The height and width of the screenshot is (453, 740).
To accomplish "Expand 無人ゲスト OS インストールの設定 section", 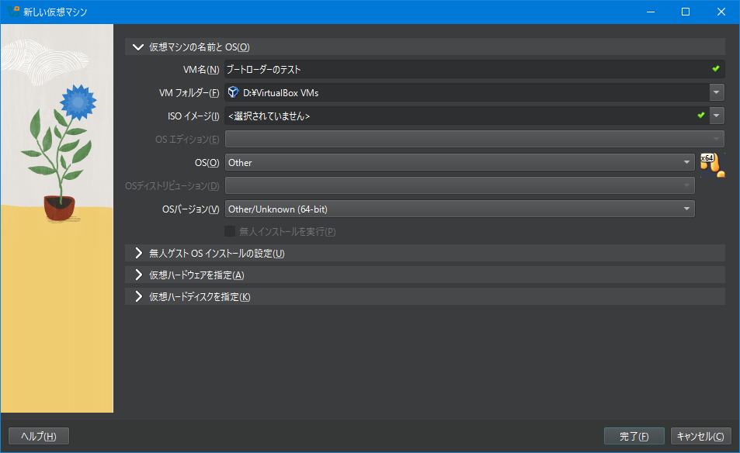I will pos(138,253).
